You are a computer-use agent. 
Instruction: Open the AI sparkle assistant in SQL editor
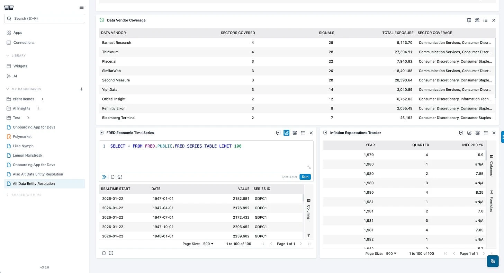pyautogui.click(x=104, y=177)
